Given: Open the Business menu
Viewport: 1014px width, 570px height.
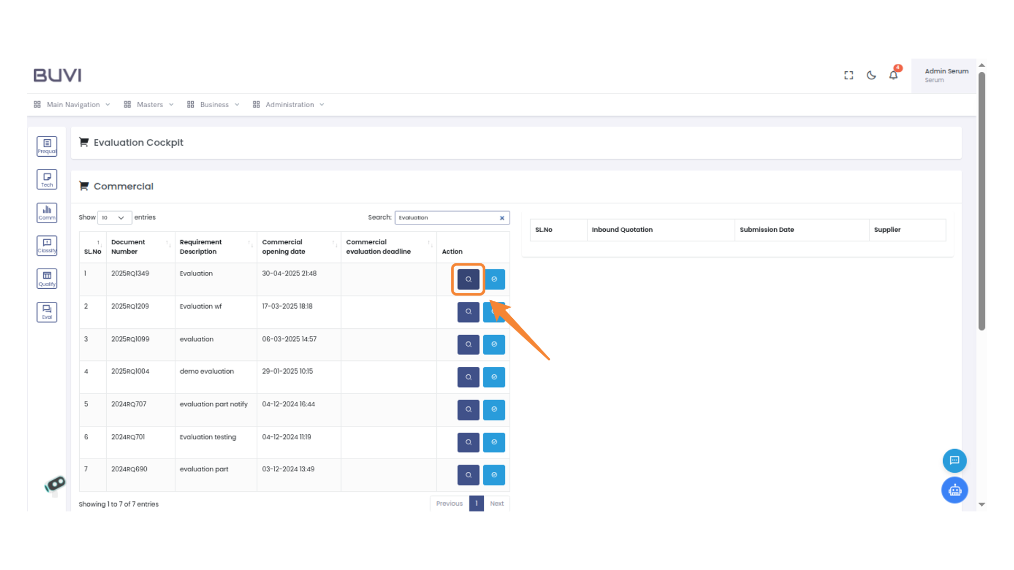Looking at the screenshot, I should click(x=213, y=104).
